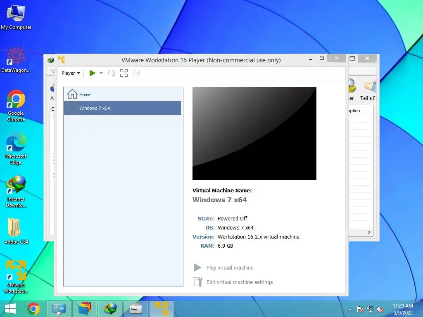Click the network tray icon
This screenshot has width=423, height=317.
[x=370, y=309]
